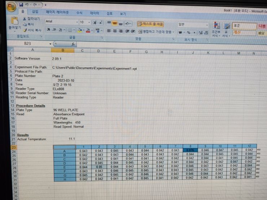The image size is (267, 200).
Task: Click the Format Painter (서식 복사) icon
Action: pos(25,30)
